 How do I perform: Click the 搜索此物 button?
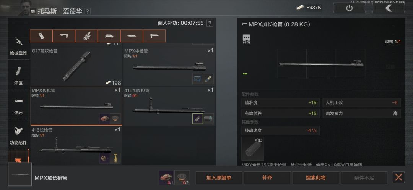click(315, 178)
